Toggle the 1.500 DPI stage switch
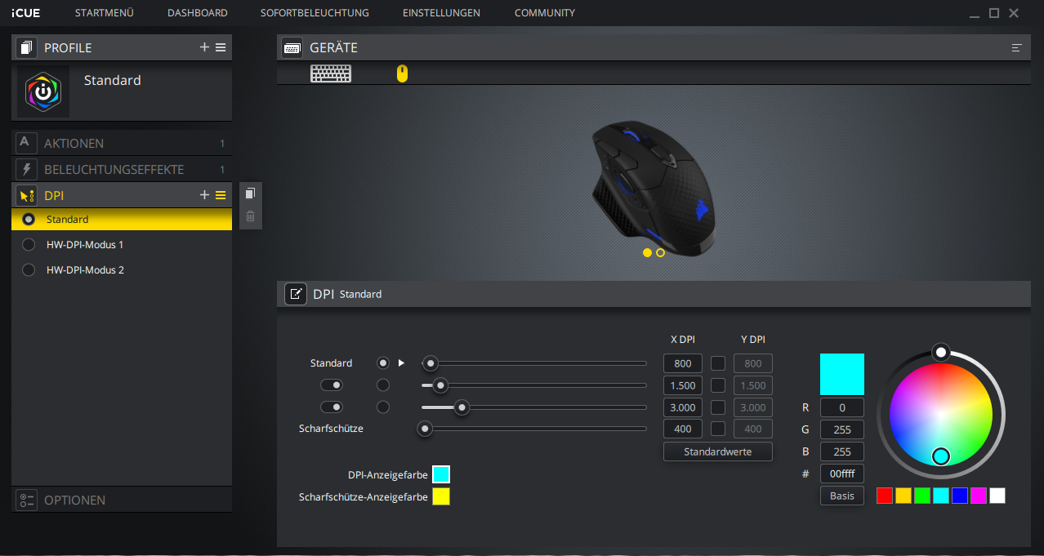The width and height of the screenshot is (1044, 556). click(332, 385)
